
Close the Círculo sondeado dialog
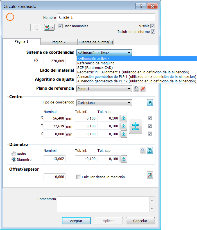(152, 6)
